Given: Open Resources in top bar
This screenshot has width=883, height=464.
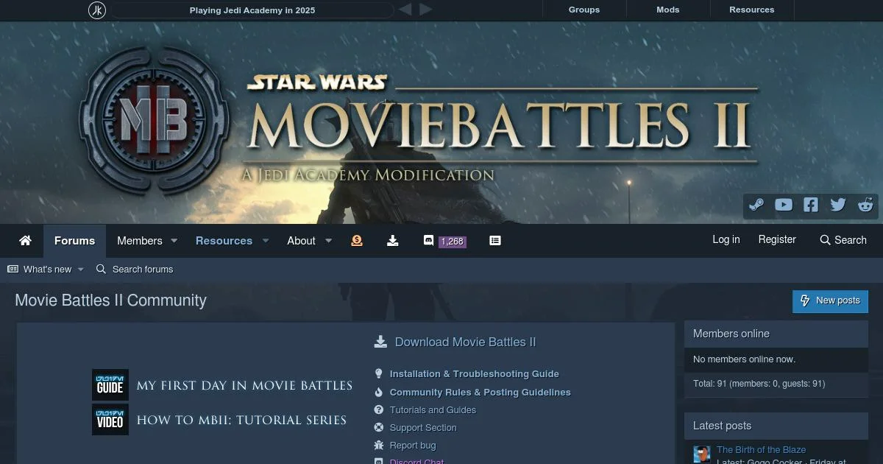Looking at the screenshot, I should click(x=752, y=10).
